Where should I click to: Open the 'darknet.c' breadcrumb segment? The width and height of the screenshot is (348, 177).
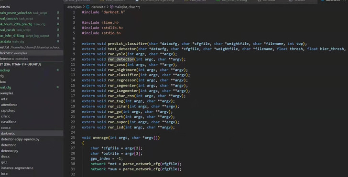98,7
